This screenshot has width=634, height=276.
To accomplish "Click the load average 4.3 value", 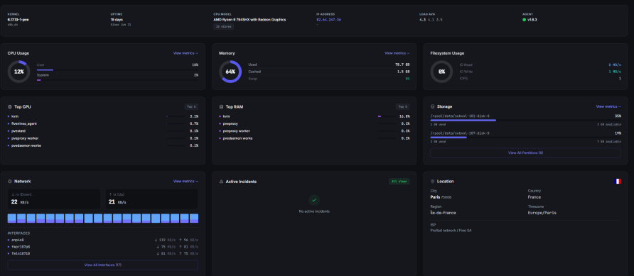I will (422, 19).
